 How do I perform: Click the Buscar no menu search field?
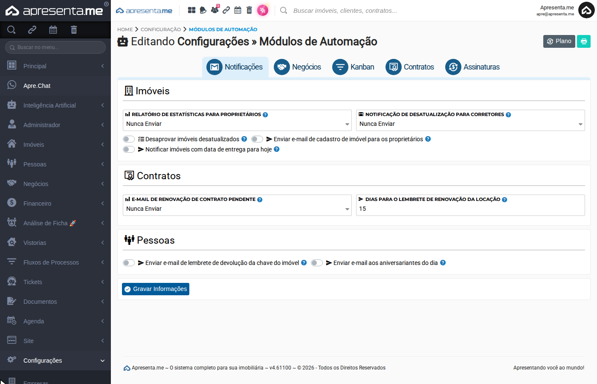point(55,47)
